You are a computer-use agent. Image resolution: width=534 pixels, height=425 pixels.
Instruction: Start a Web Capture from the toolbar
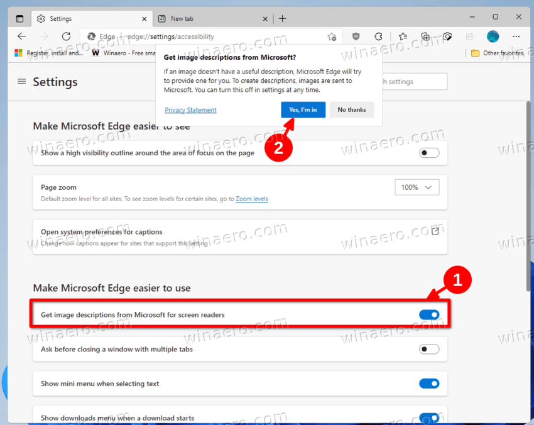[447, 36]
